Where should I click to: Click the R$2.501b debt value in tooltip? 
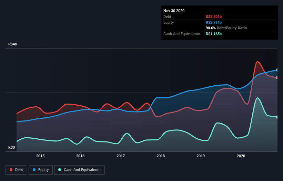214,17
